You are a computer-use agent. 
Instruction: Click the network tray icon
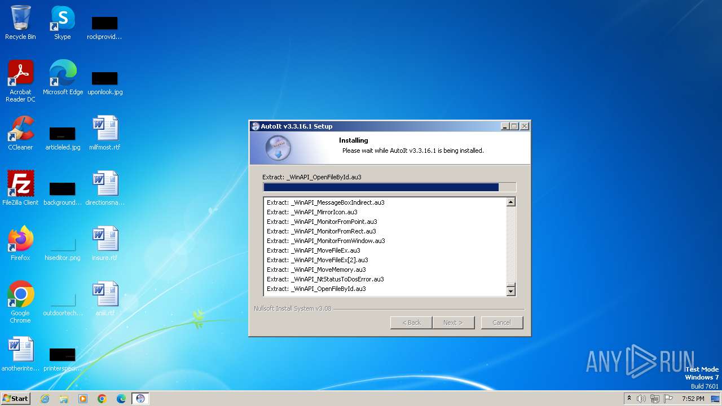655,399
